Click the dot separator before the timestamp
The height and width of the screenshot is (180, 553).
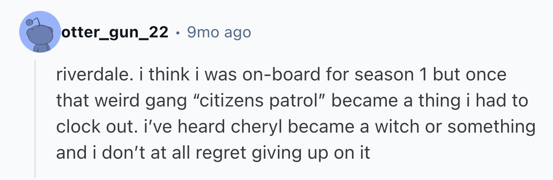click(178, 32)
